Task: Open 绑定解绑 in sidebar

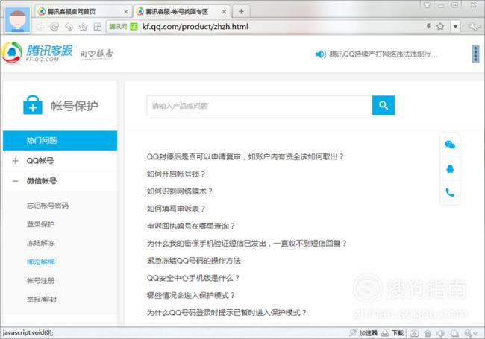Action: point(40,262)
